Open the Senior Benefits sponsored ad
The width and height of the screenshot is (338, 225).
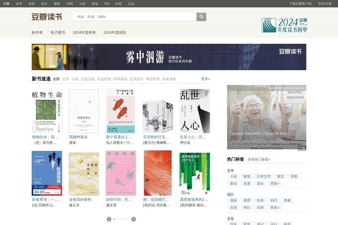(267, 117)
